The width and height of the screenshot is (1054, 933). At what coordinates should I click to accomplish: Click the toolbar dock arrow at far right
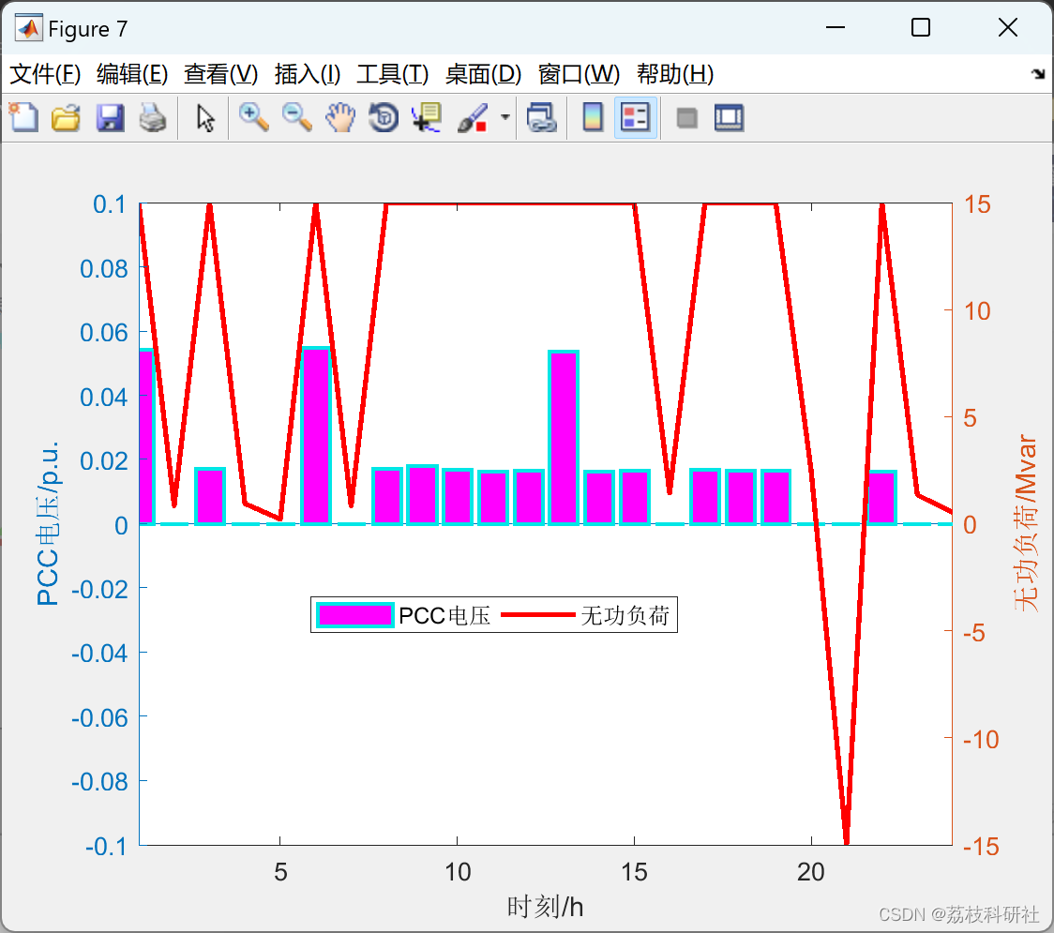[x=1037, y=74]
